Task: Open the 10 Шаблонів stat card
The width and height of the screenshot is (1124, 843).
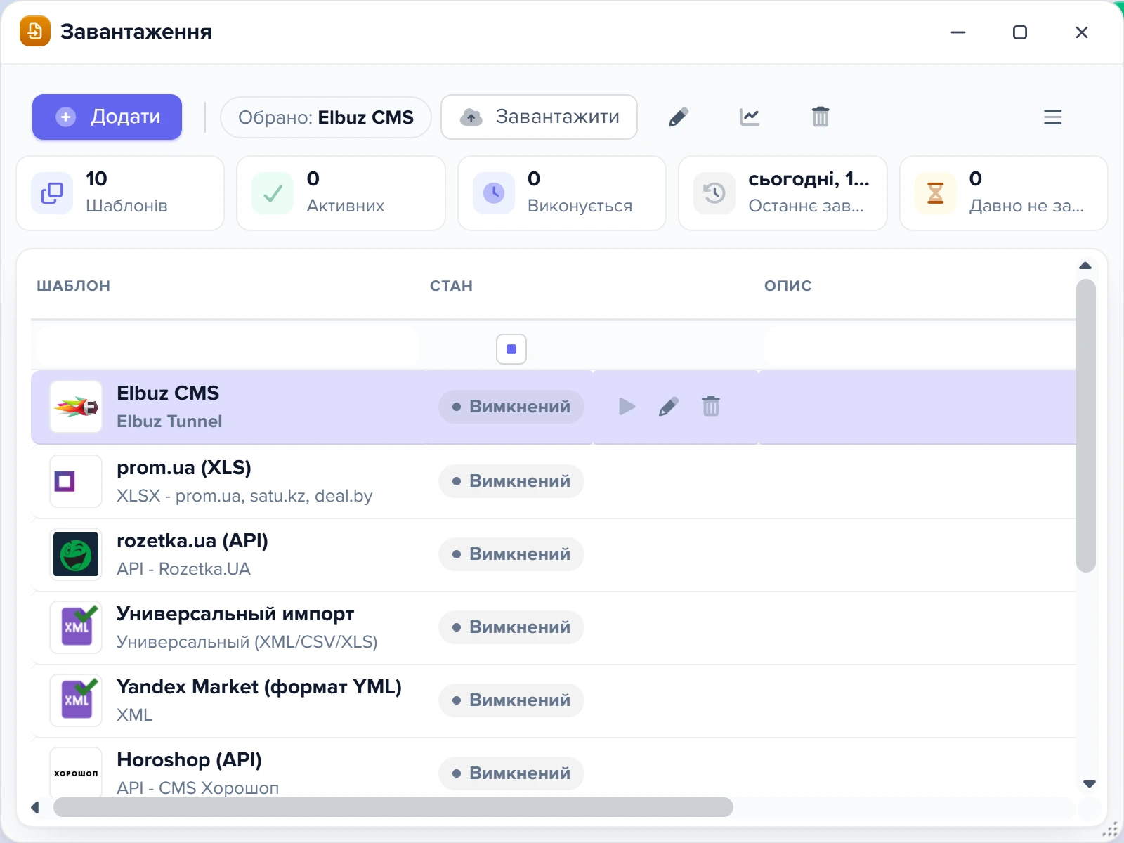Action: [x=120, y=193]
